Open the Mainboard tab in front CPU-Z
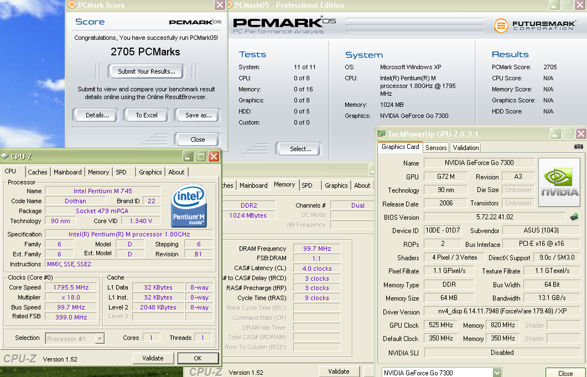Image resolution: width=587 pixels, height=377 pixels. tap(67, 172)
